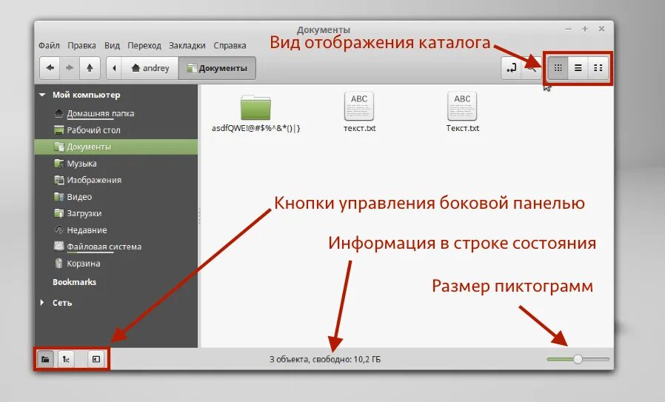Open the Переход menu
Screen dimensions: 665x402
tap(144, 45)
